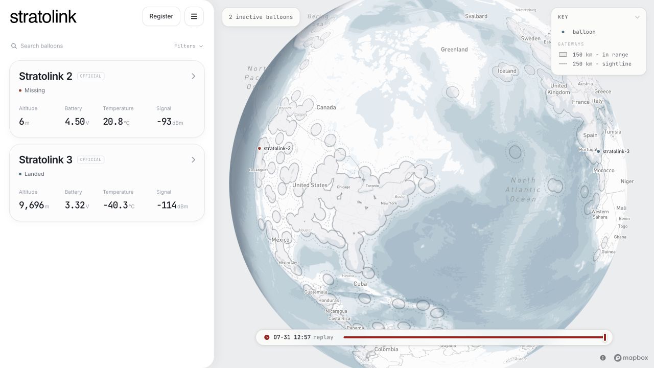The width and height of the screenshot is (654, 368).
Task: Click the Stratolink 3 title
Action: [45, 159]
